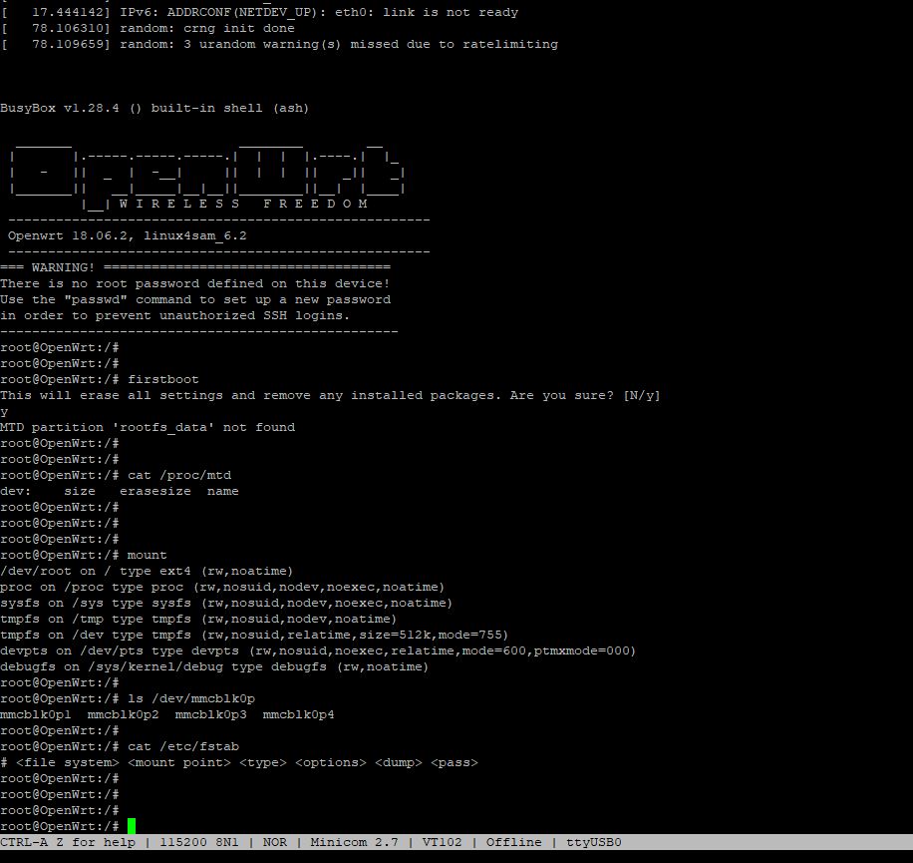This screenshot has height=863, width=913.
Task: Click the 'Openwrt 18.06.2, linux4sam_6.2' version line
Action: pyautogui.click(x=128, y=235)
